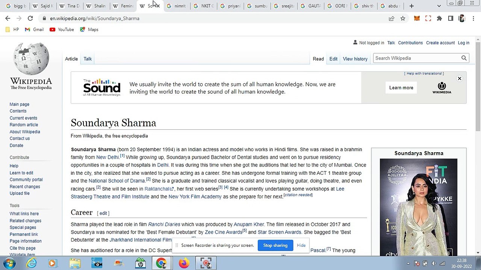
Task: Click Stop sharing in the recorder bar
Action: point(275,245)
